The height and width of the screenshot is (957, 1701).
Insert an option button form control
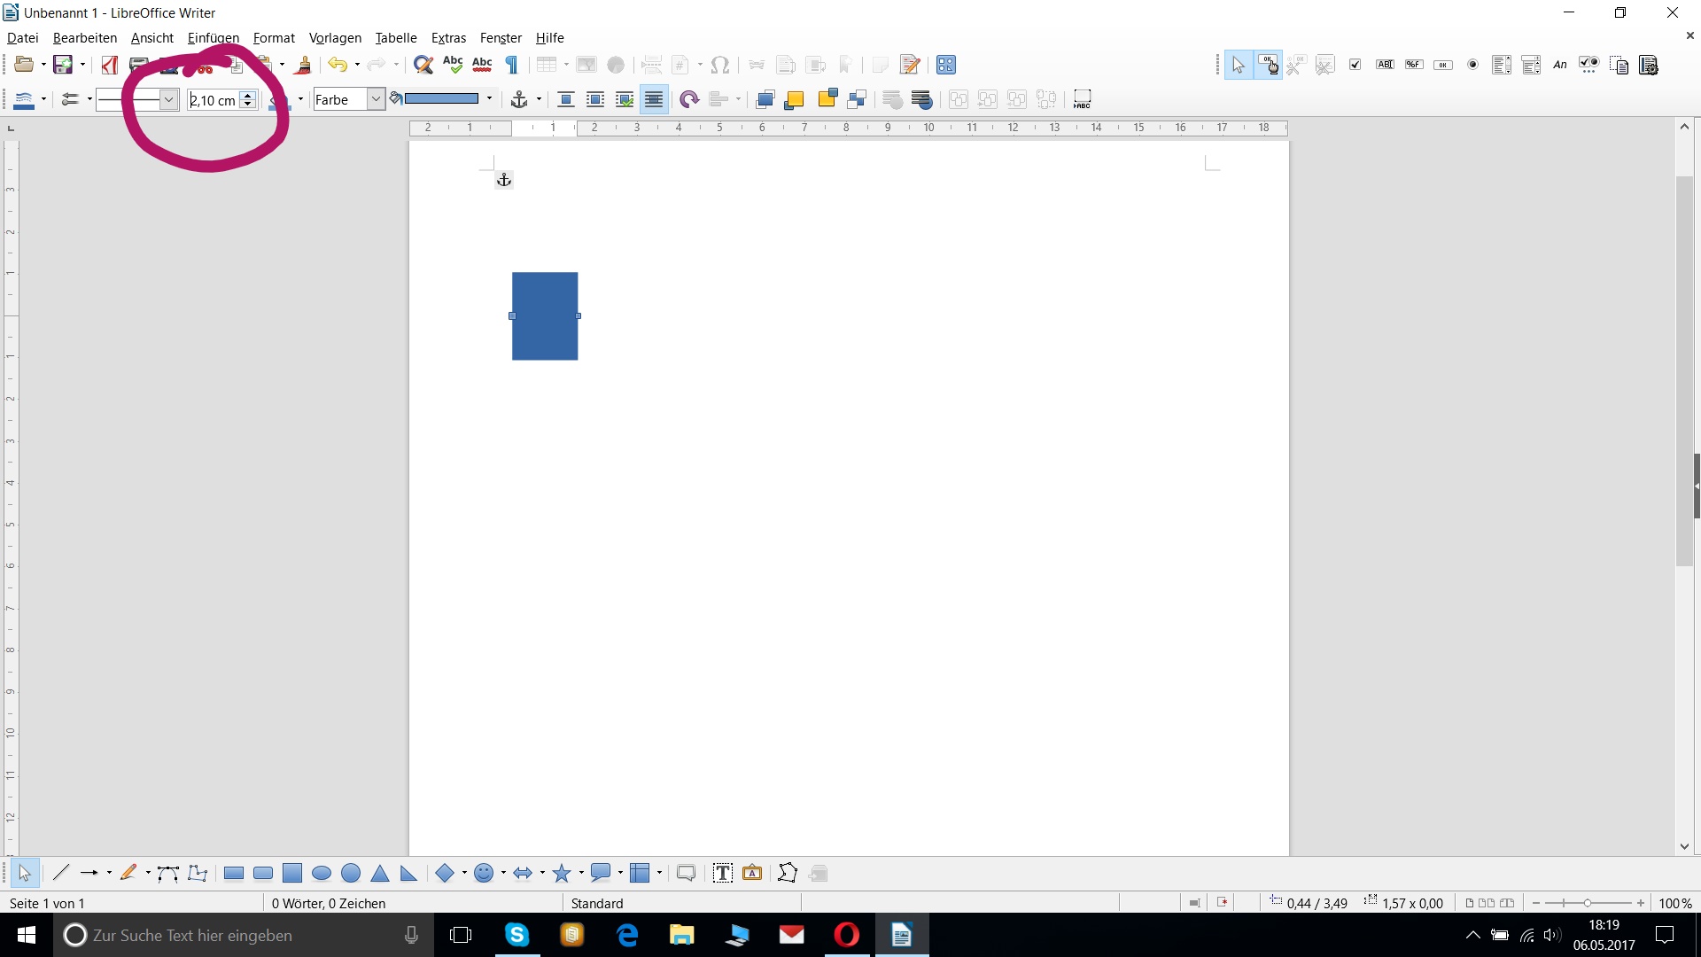pos(1473,65)
